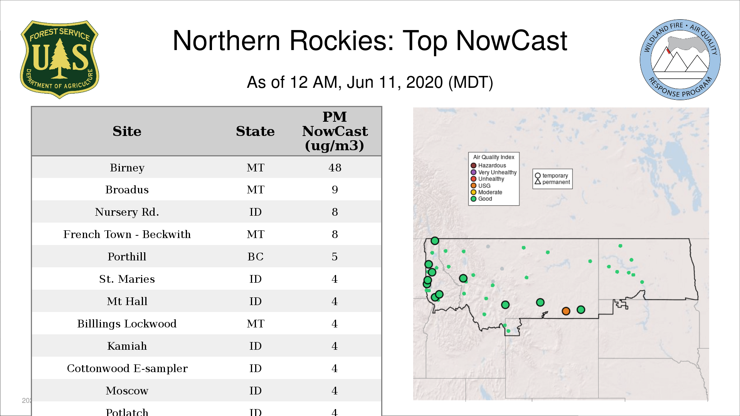Click the Very Unhealthy purple legend circle
This screenshot has height=416, width=740.
click(x=474, y=172)
